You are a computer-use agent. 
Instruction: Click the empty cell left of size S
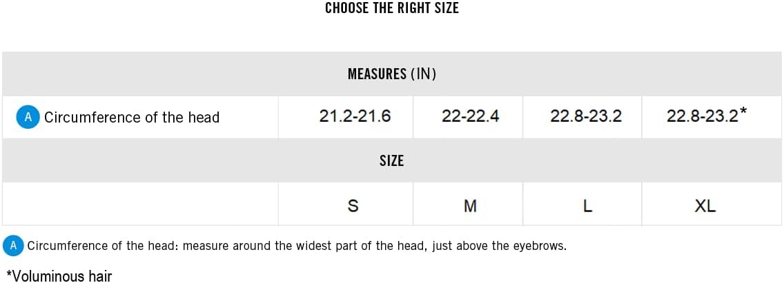pyautogui.click(x=140, y=204)
